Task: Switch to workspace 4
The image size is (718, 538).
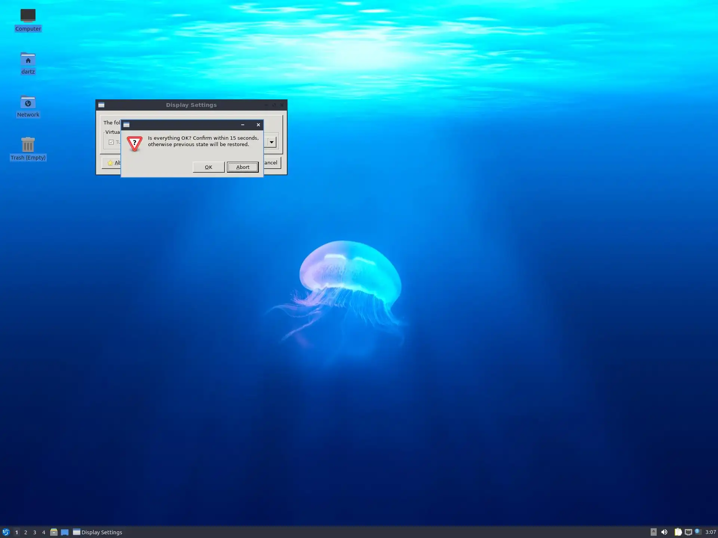Action: click(x=43, y=532)
